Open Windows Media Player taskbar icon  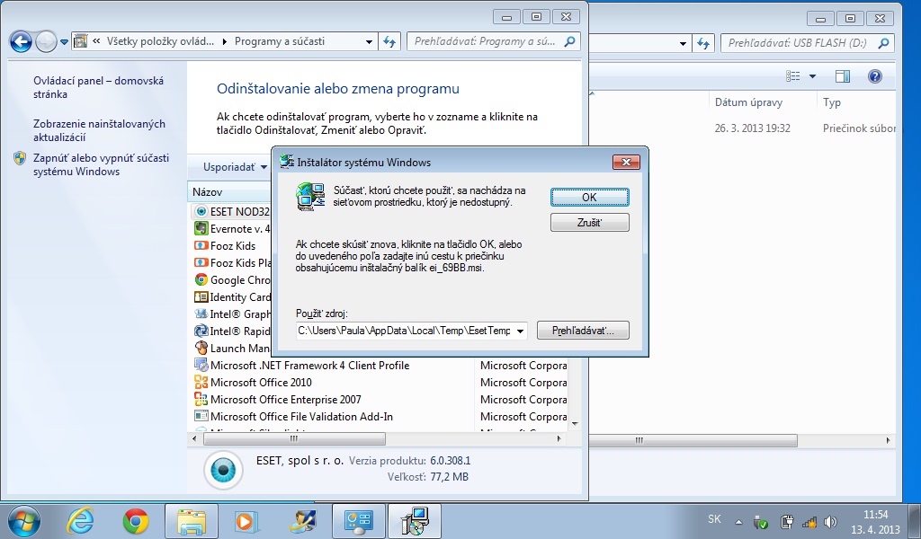245,520
